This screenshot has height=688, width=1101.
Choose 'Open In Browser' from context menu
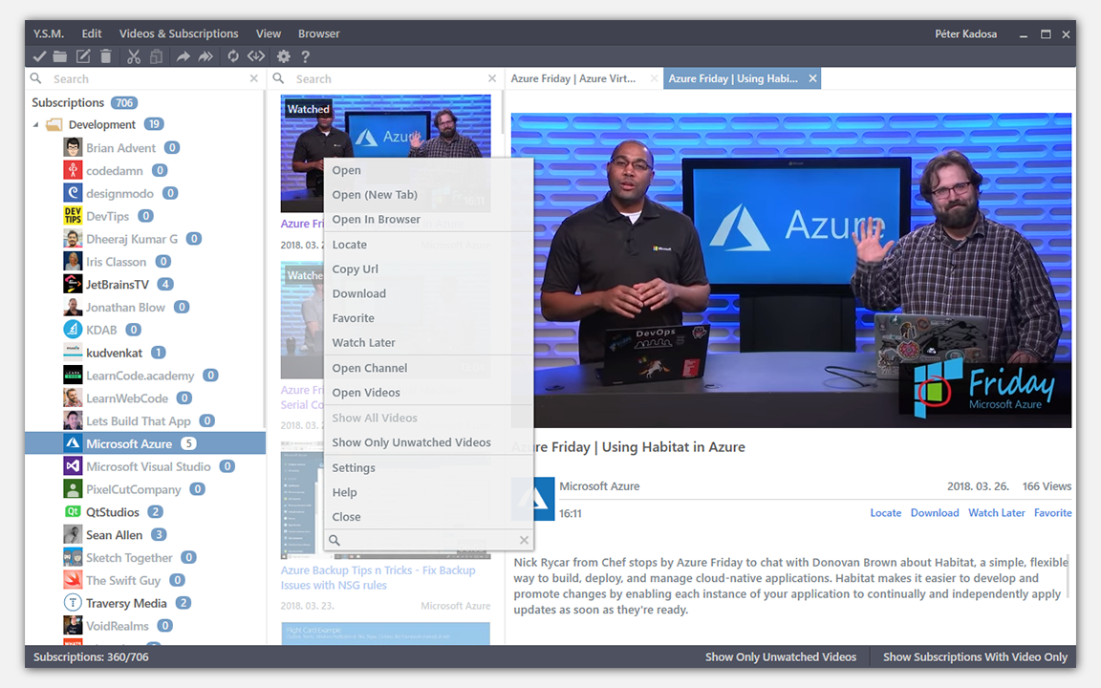coord(428,219)
